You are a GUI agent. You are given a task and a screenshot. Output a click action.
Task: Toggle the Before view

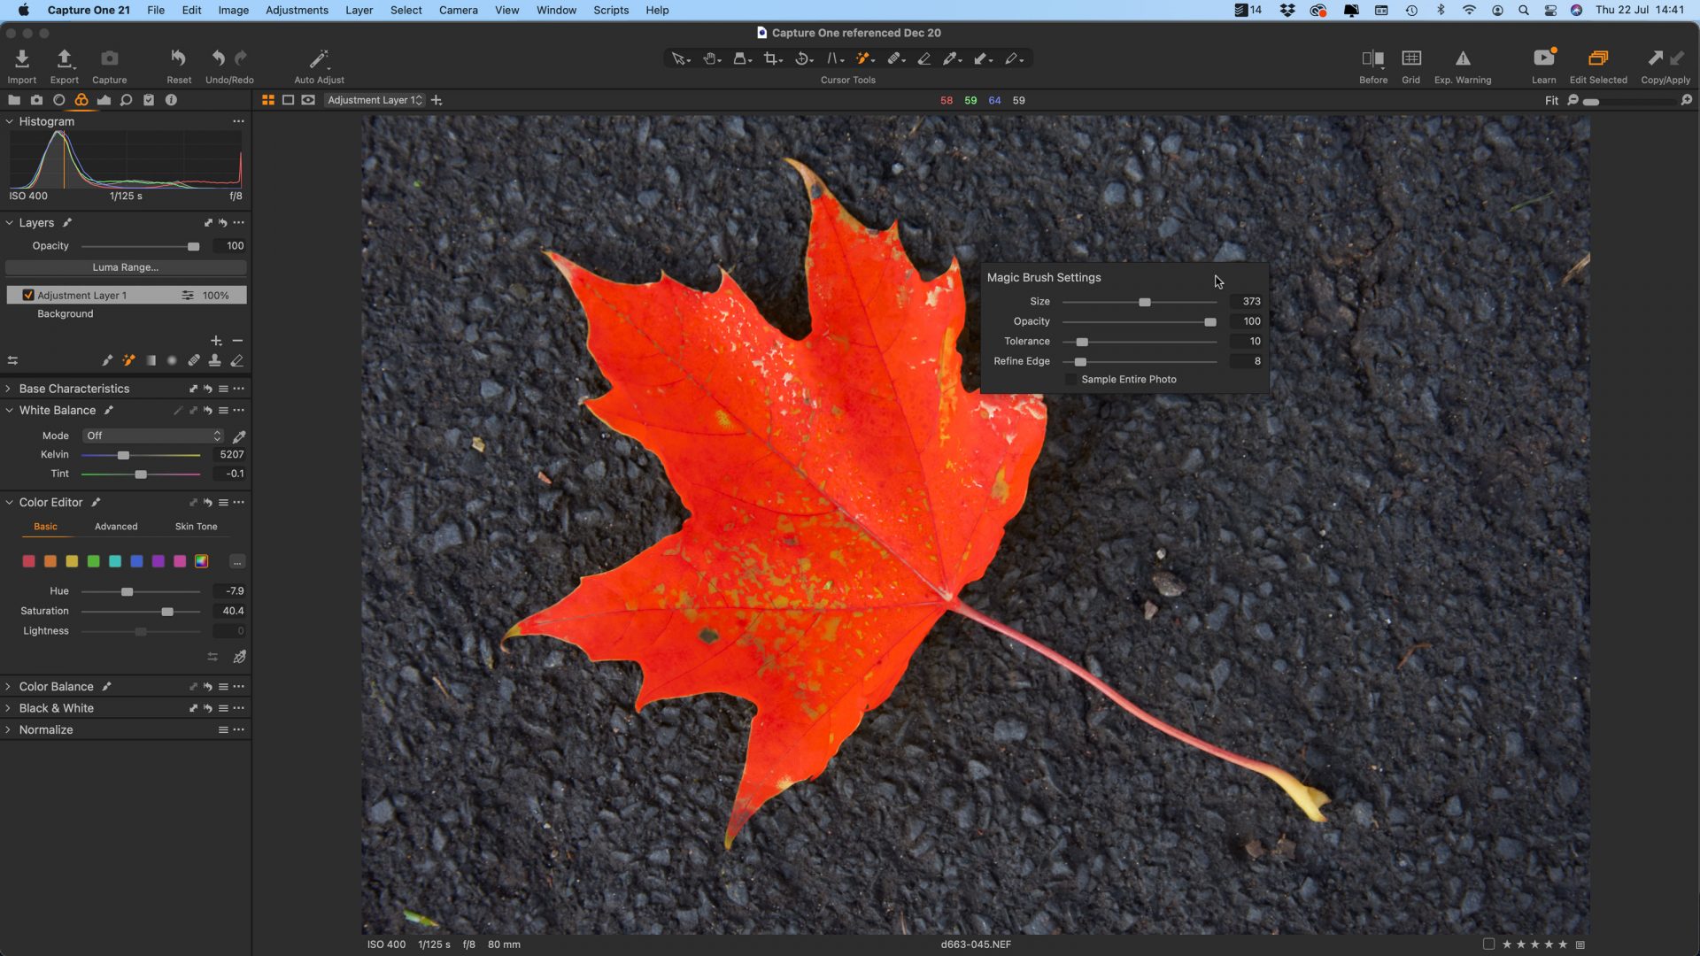pos(1372,58)
